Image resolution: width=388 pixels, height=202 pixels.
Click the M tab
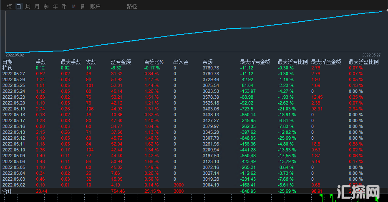click(74, 6)
